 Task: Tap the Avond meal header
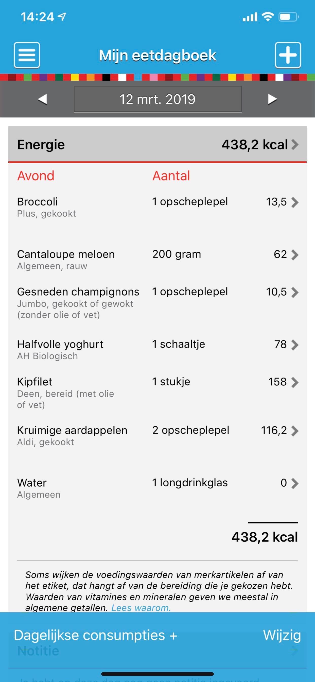tap(36, 176)
